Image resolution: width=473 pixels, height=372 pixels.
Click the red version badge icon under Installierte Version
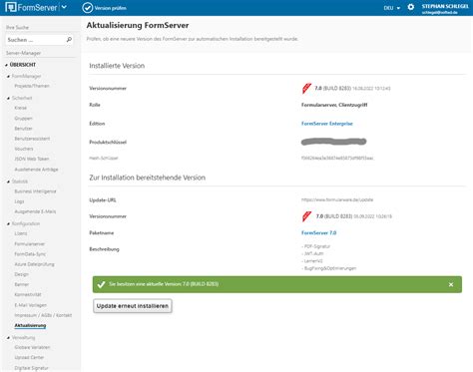306,88
